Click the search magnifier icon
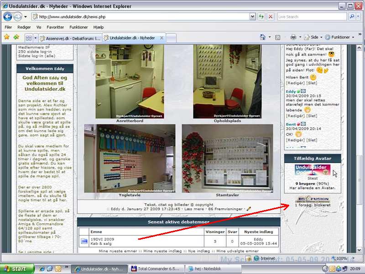365x274 pixels. pos(352,16)
